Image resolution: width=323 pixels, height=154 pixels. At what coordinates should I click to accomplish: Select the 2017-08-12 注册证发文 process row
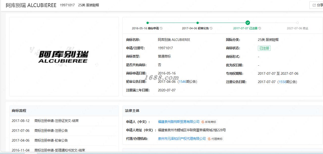64,121
